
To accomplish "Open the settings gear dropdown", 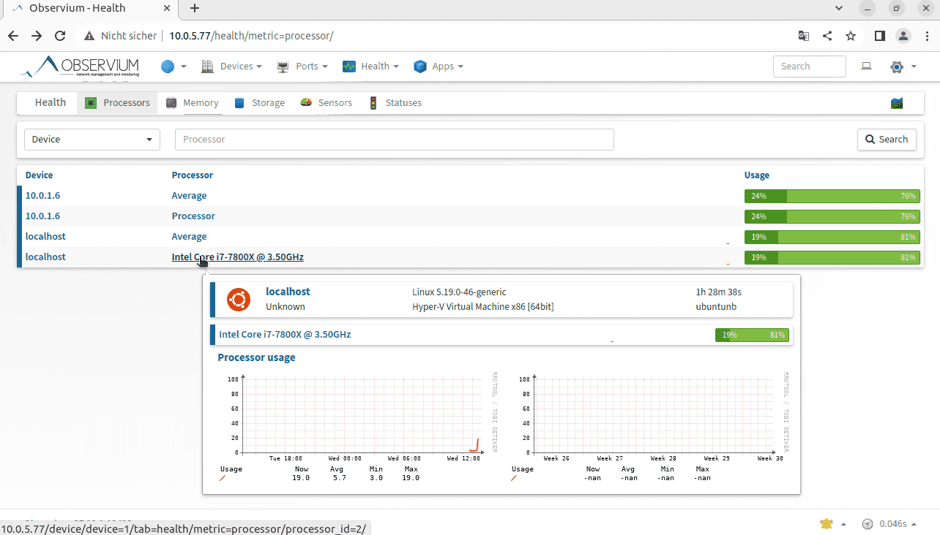I will coord(903,66).
